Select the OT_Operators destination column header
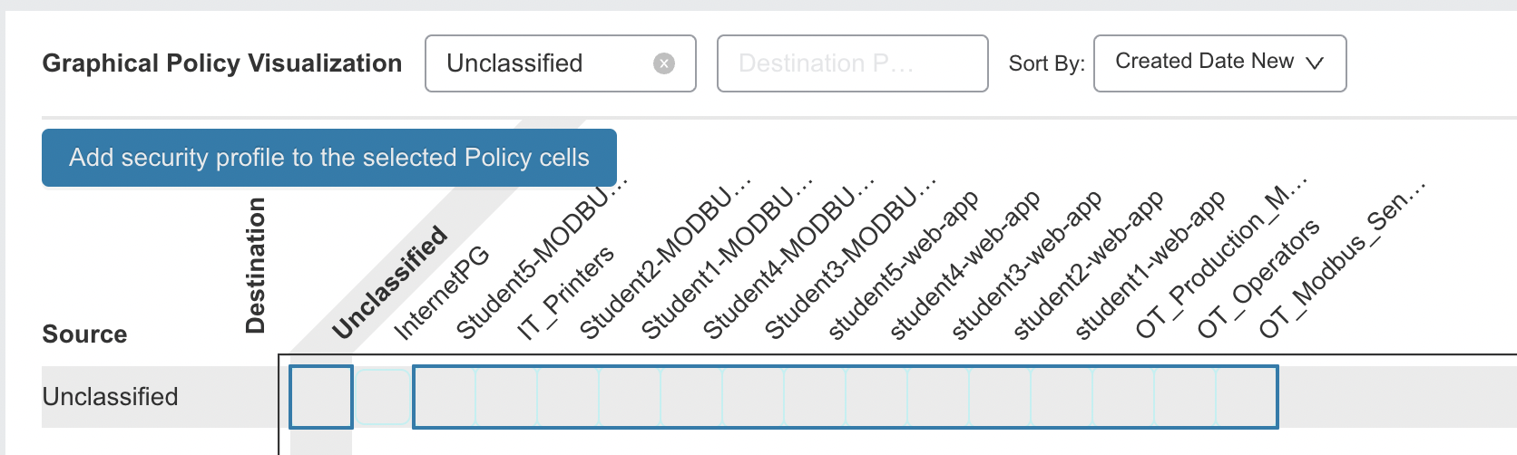This screenshot has width=1517, height=455. [1258, 279]
